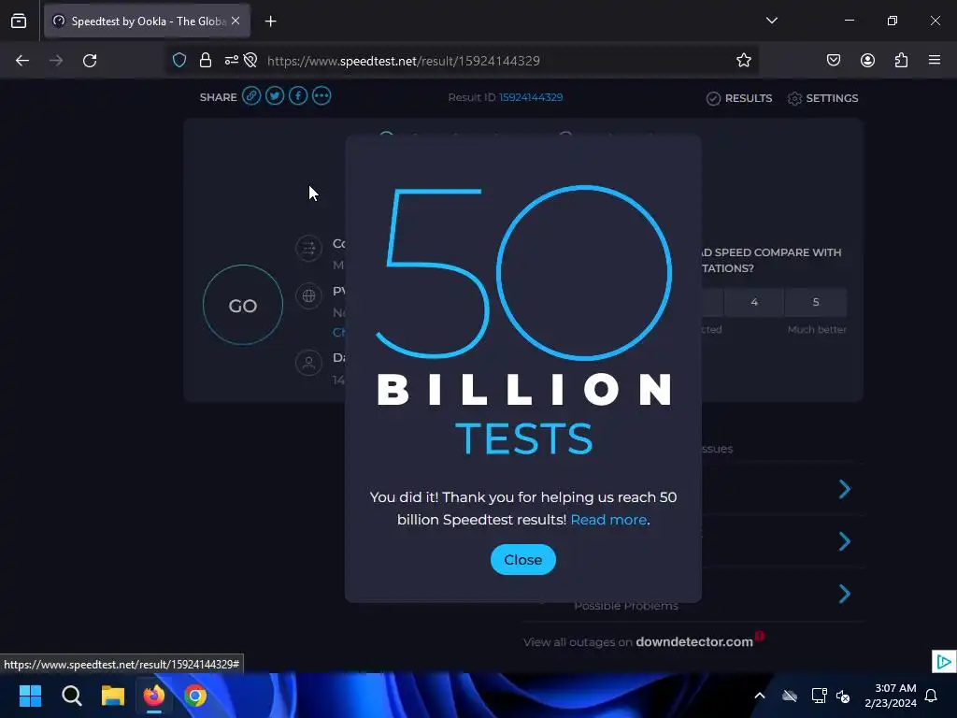Open site permissions icon in address bar
The height and width of the screenshot is (718, 957).
232,61
